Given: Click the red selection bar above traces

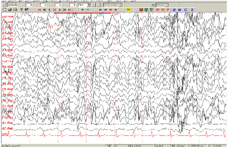Looking at the screenshot, I should point(83,13).
